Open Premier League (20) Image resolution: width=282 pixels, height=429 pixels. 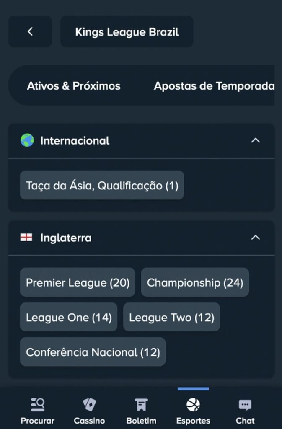[78, 282]
